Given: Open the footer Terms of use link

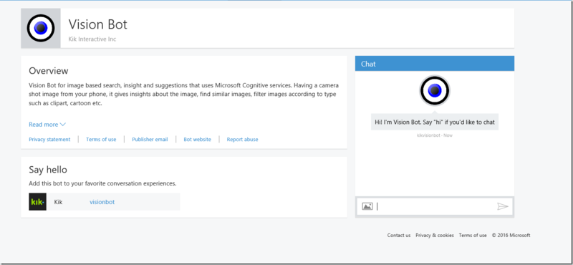Looking at the screenshot, I should click(x=473, y=236).
